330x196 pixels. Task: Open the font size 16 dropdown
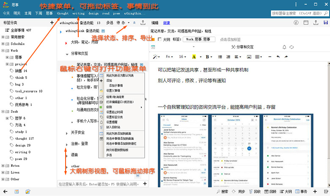click(182, 57)
